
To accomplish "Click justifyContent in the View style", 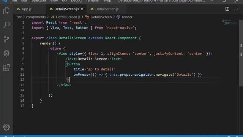I will [x=168, y=54].
